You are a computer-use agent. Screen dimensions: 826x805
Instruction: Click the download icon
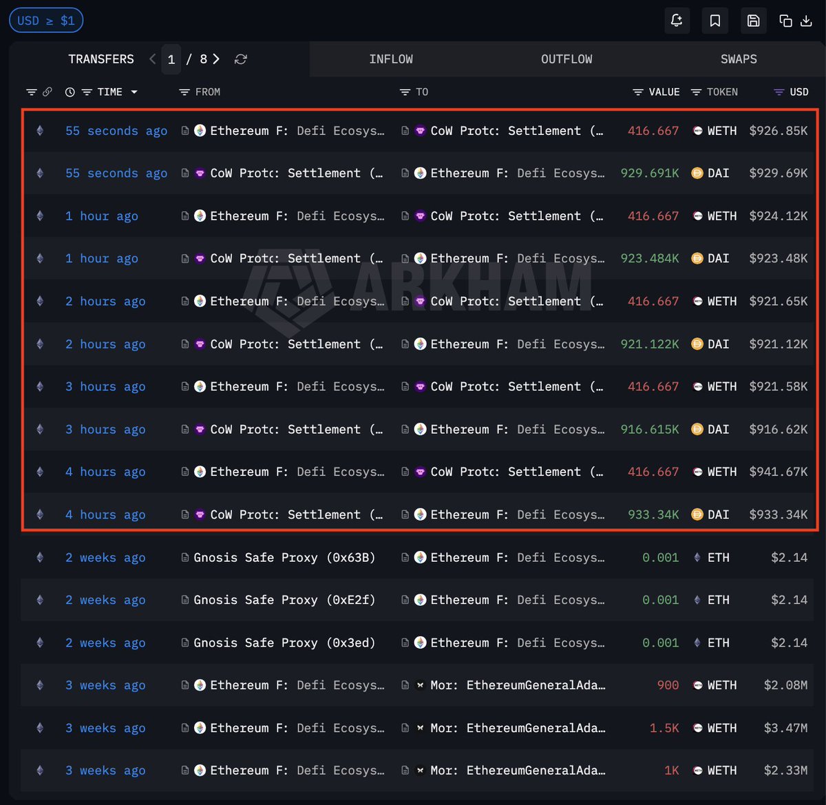point(806,21)
